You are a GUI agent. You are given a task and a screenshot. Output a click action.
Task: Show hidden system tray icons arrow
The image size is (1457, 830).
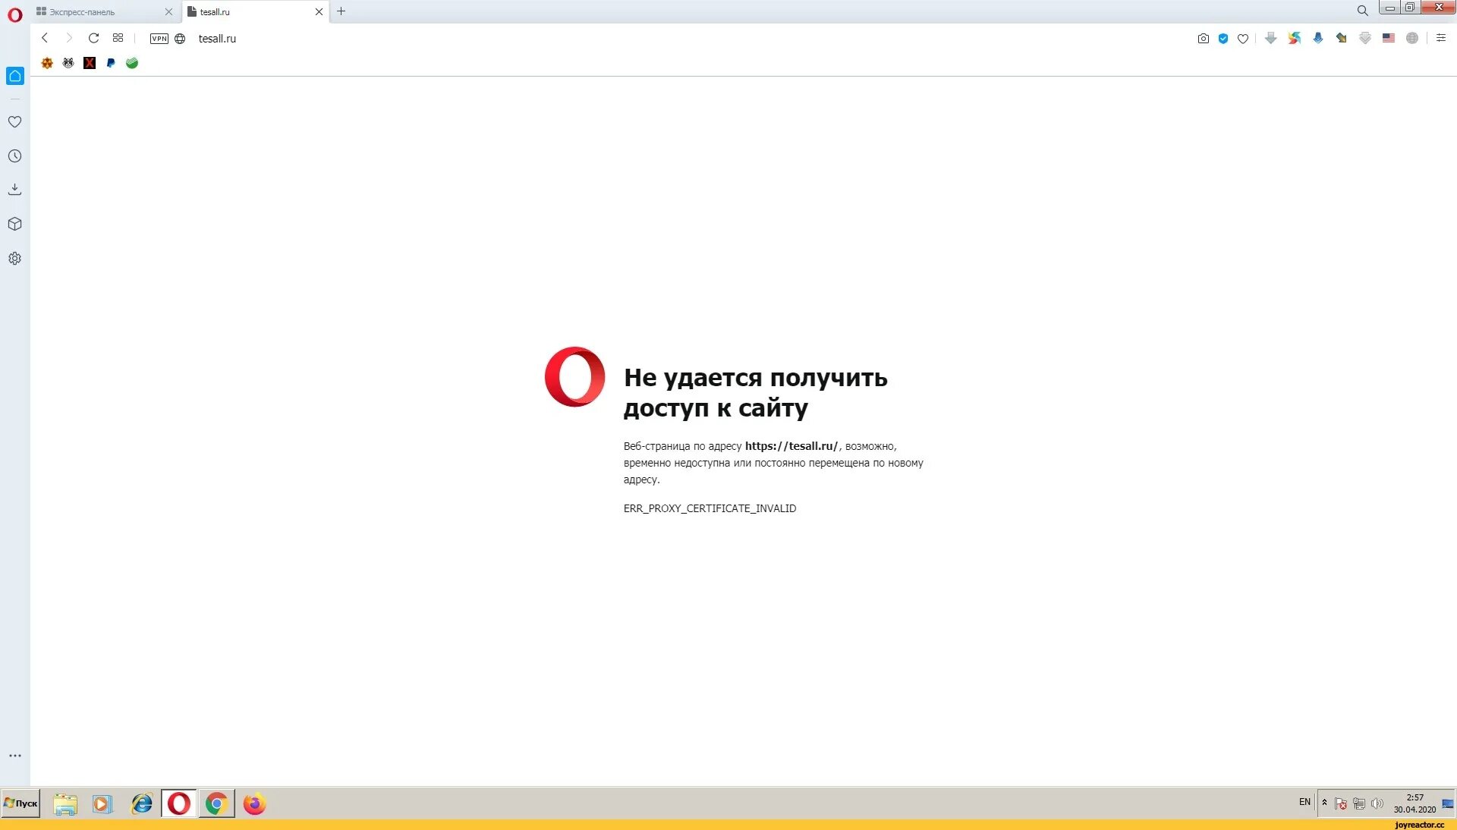point(1325,803)
